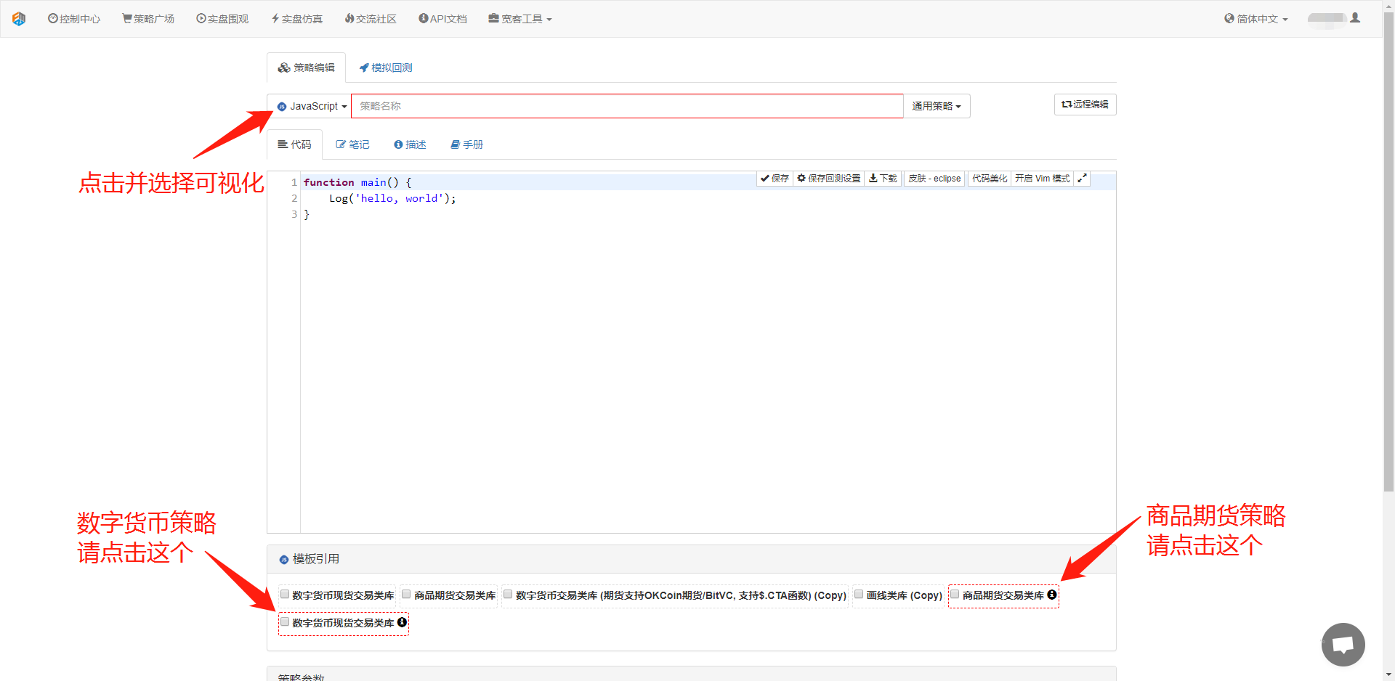Open the chat support bubble
The image size is (1395, 681).
[1343, 644]
